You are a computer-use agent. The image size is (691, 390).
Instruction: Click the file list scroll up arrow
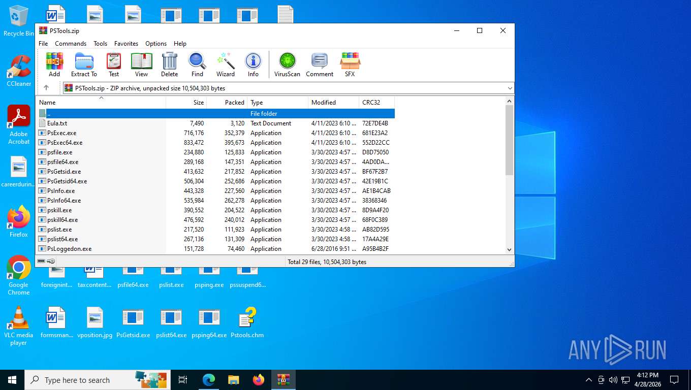tap(510, 101)
